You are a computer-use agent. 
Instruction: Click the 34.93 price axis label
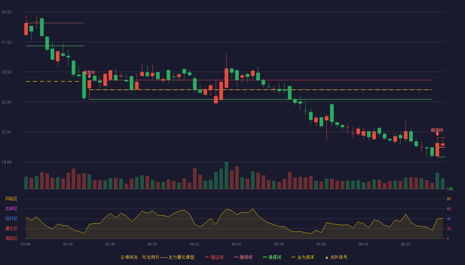6,12
